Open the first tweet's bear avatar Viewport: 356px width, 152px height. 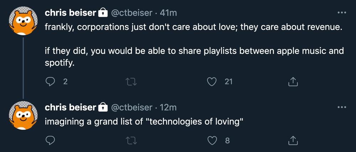[x=23, y=22]
